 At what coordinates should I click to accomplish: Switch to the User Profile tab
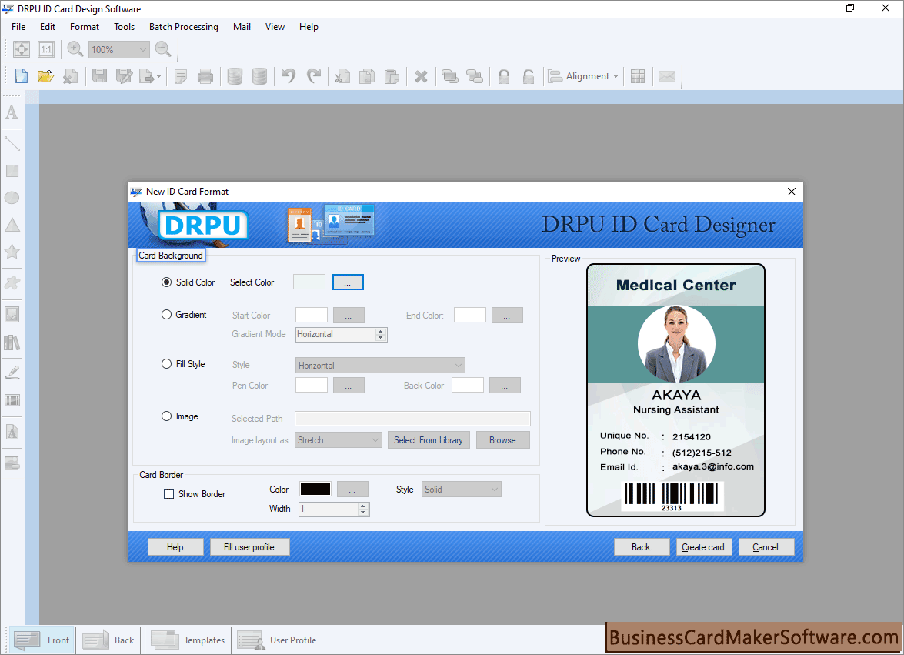pyautogui.click(x=277, y=640)
